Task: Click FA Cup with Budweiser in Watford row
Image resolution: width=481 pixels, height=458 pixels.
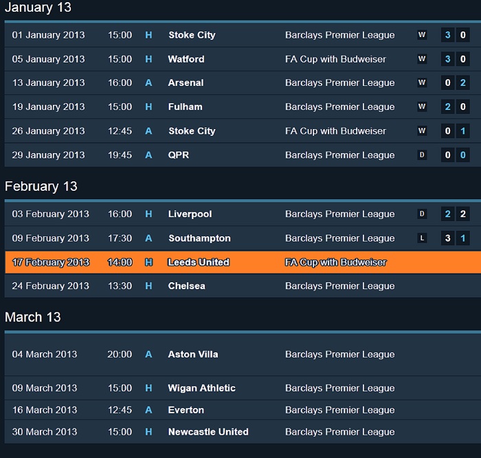Action: coord(335,59)
